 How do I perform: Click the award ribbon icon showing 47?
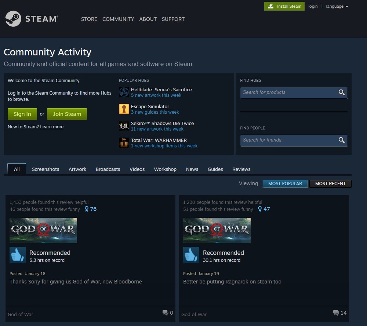(x=260, y=209)
